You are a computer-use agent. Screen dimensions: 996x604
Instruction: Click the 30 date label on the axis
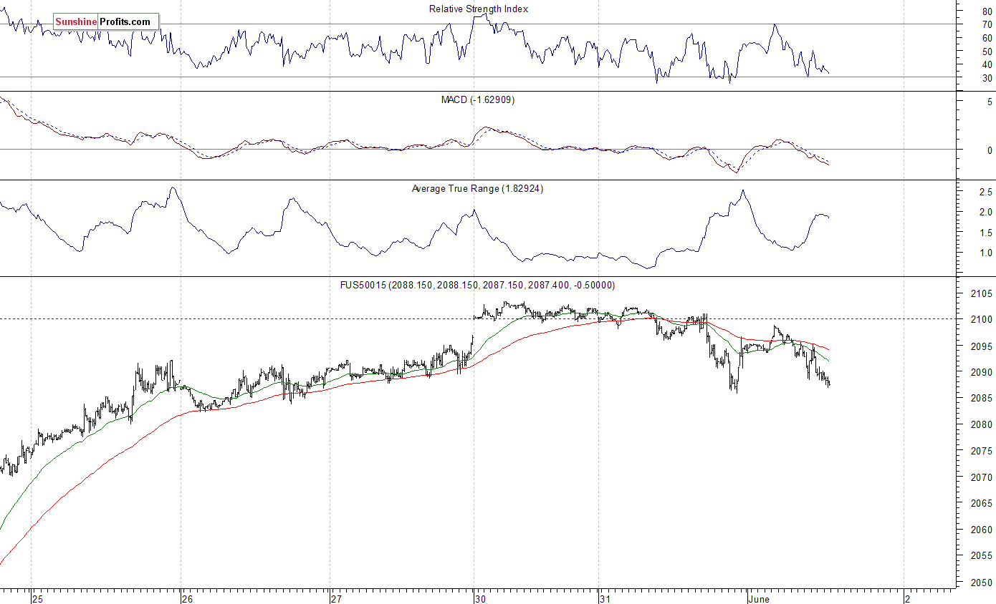coord(479,599)
